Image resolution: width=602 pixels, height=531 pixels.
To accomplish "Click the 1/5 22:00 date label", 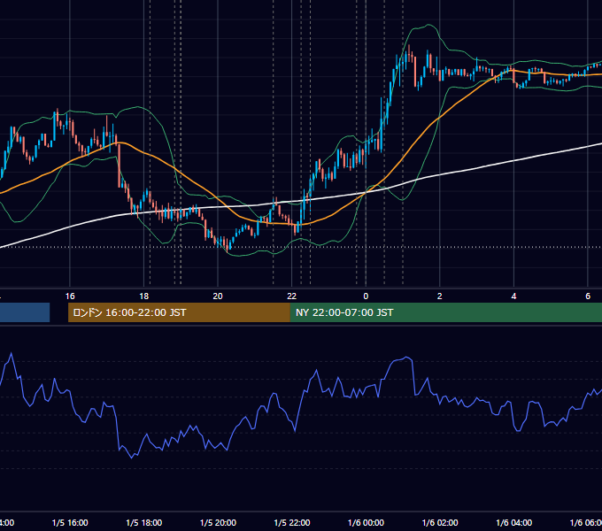I will click(292, 522).
